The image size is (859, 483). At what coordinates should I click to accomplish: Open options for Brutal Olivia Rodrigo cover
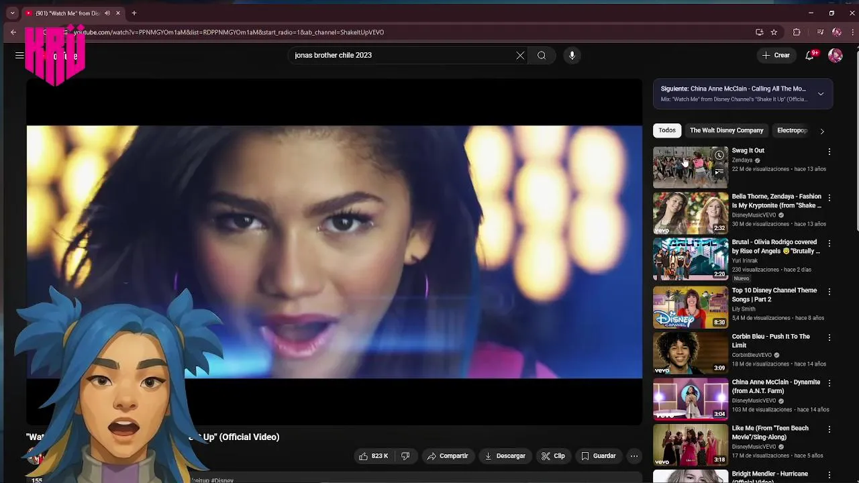[829, 243]
